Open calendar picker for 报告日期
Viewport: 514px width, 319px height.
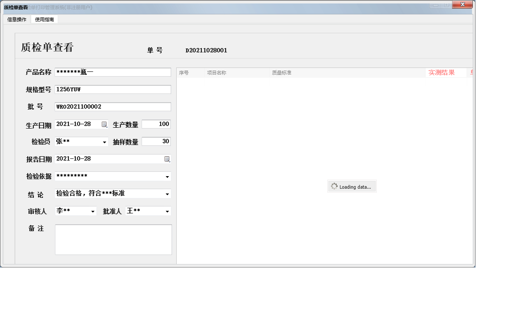[x=167, y=159]
